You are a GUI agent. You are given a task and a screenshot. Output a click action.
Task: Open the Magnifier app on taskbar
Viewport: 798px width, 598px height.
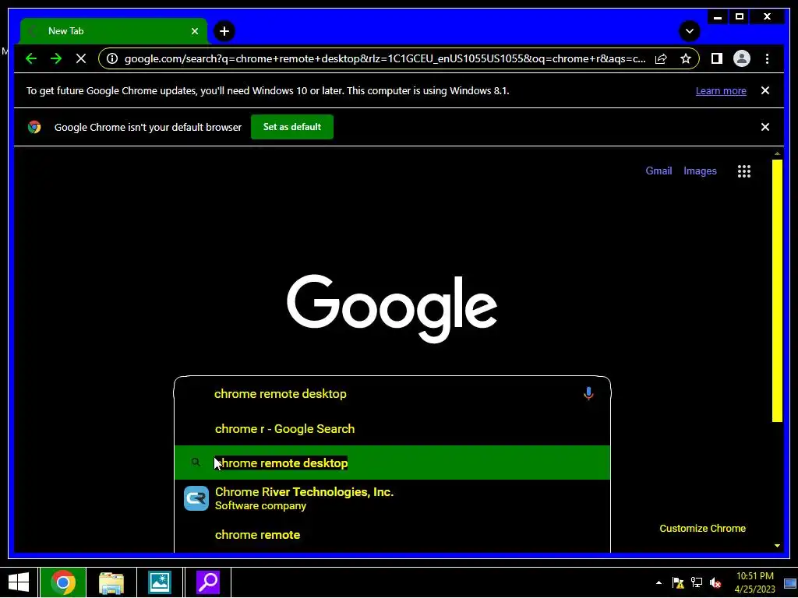[x=207, y=582]
